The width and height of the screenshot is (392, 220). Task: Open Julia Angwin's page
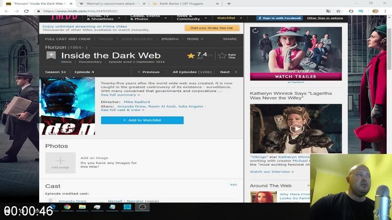pyautogui.click(x=191, y=107)
